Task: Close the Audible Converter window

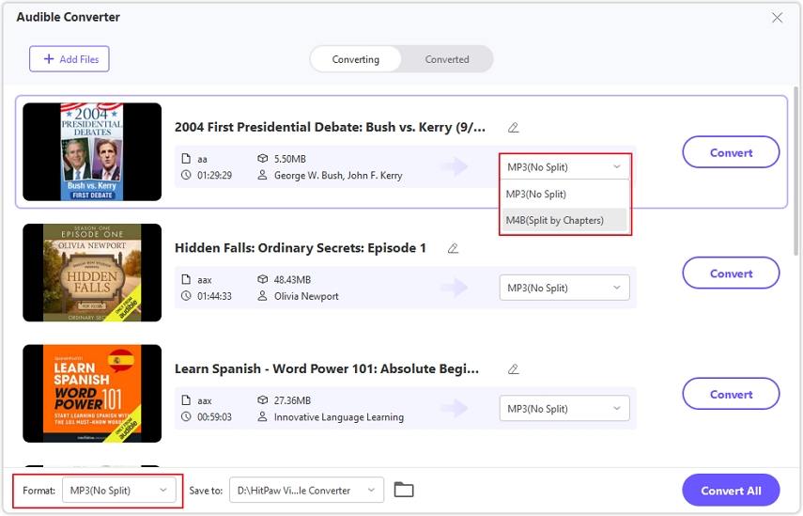Action: point(777,18)
